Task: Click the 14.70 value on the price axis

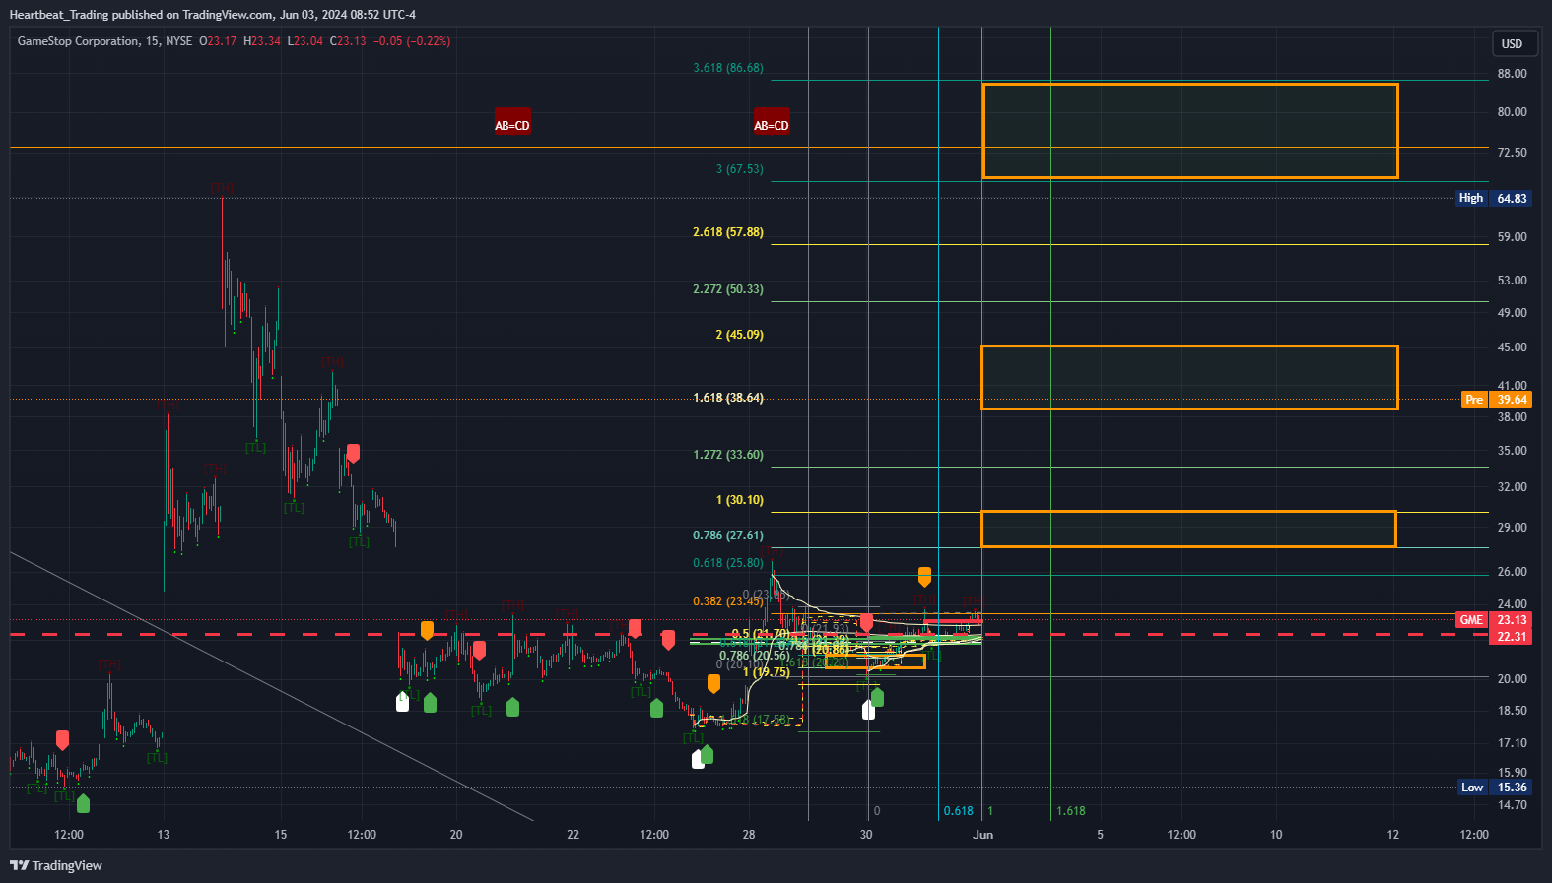Action: [1512, 805]
